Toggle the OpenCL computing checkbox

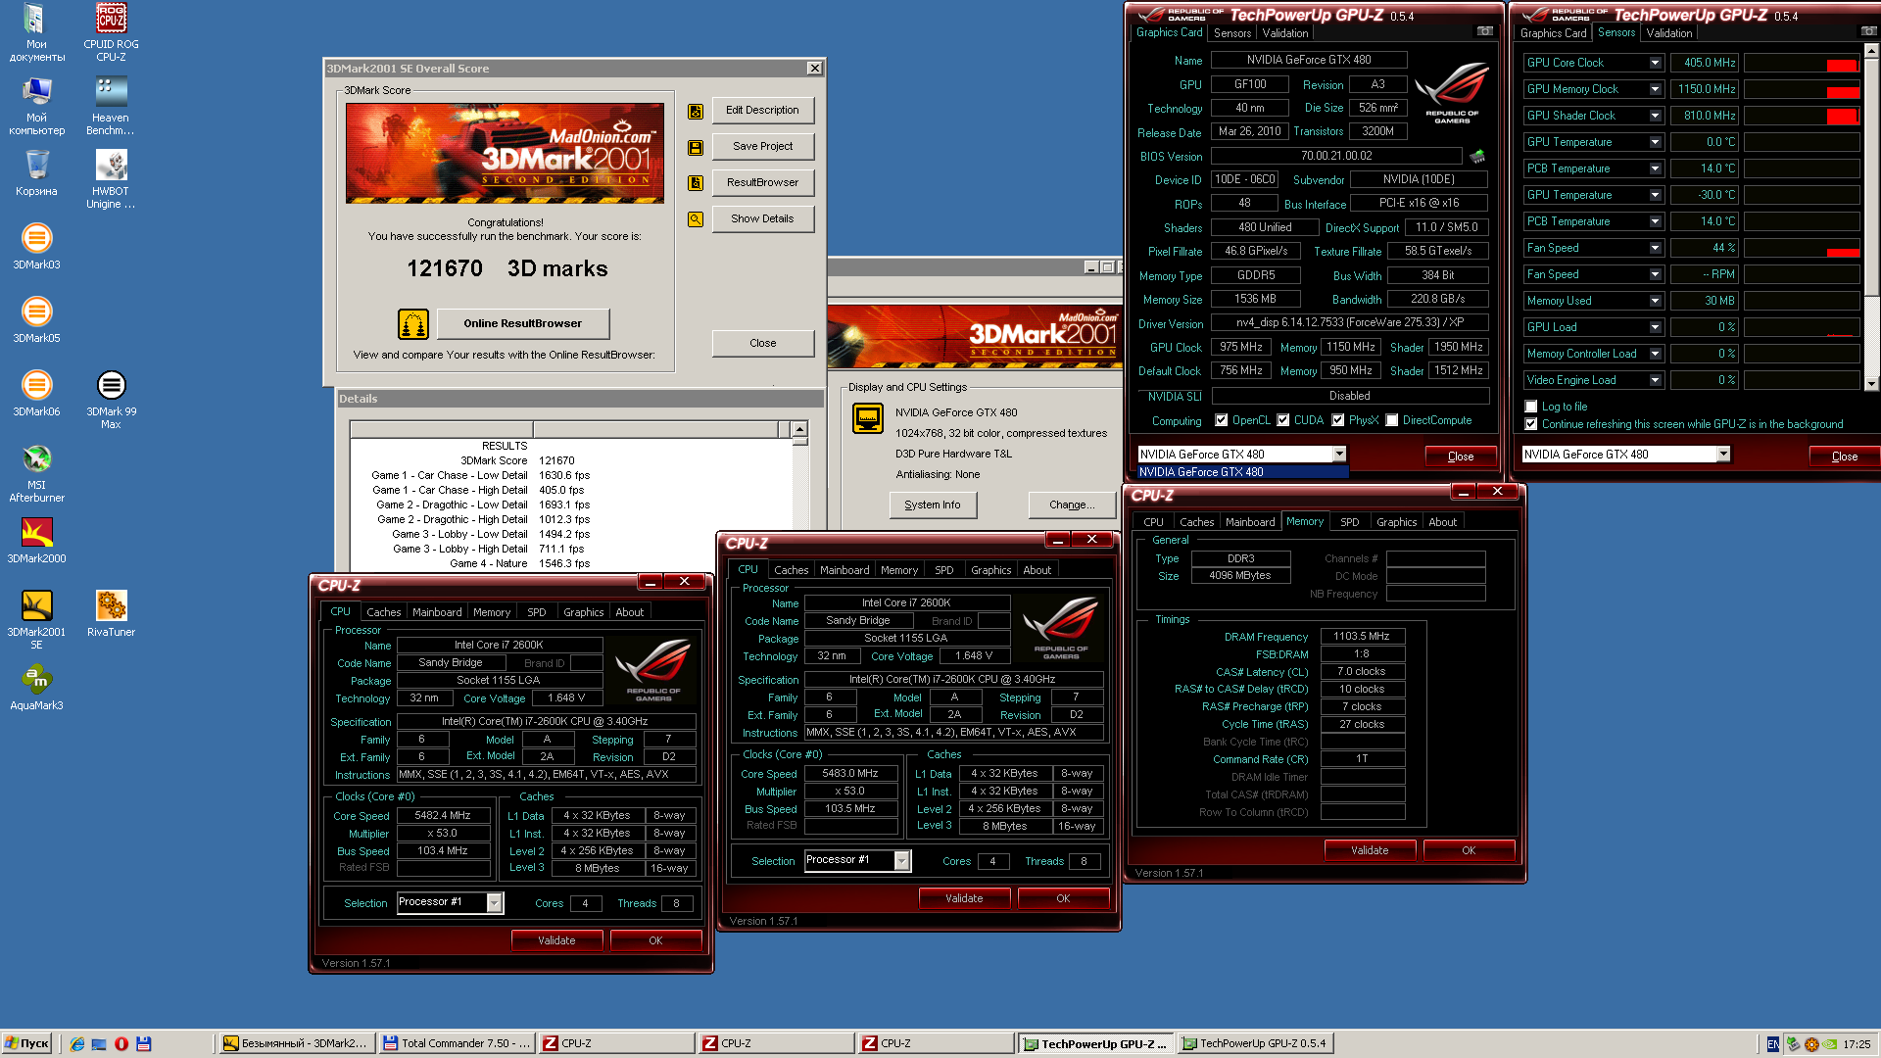1222,420
